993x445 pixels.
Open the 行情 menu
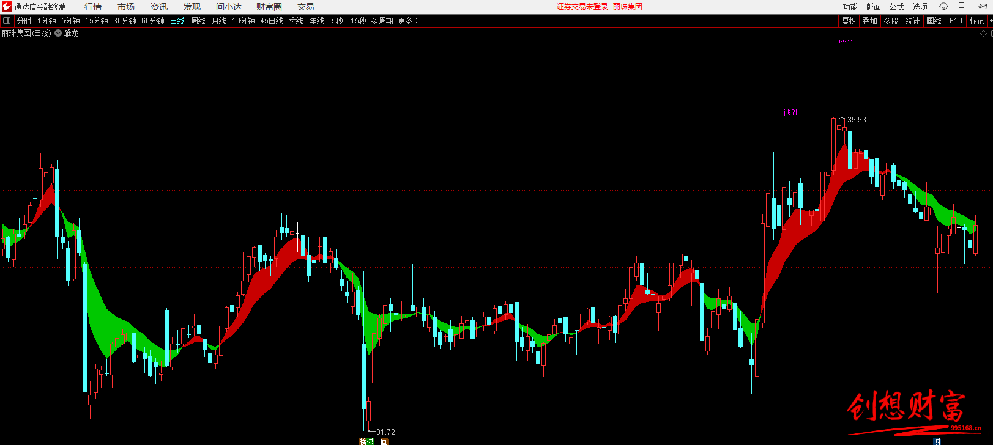(x=93, y=7)
